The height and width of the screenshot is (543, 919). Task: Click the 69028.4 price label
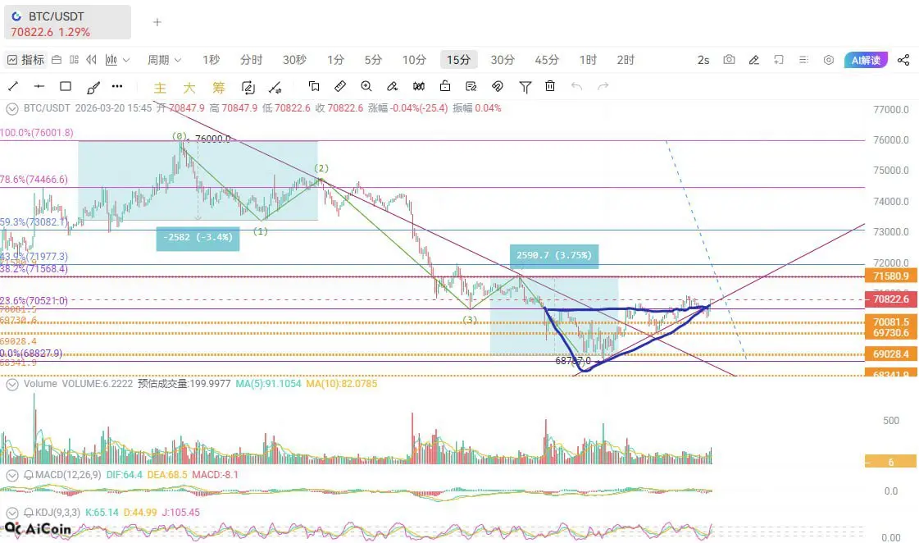tap(891, 354)
